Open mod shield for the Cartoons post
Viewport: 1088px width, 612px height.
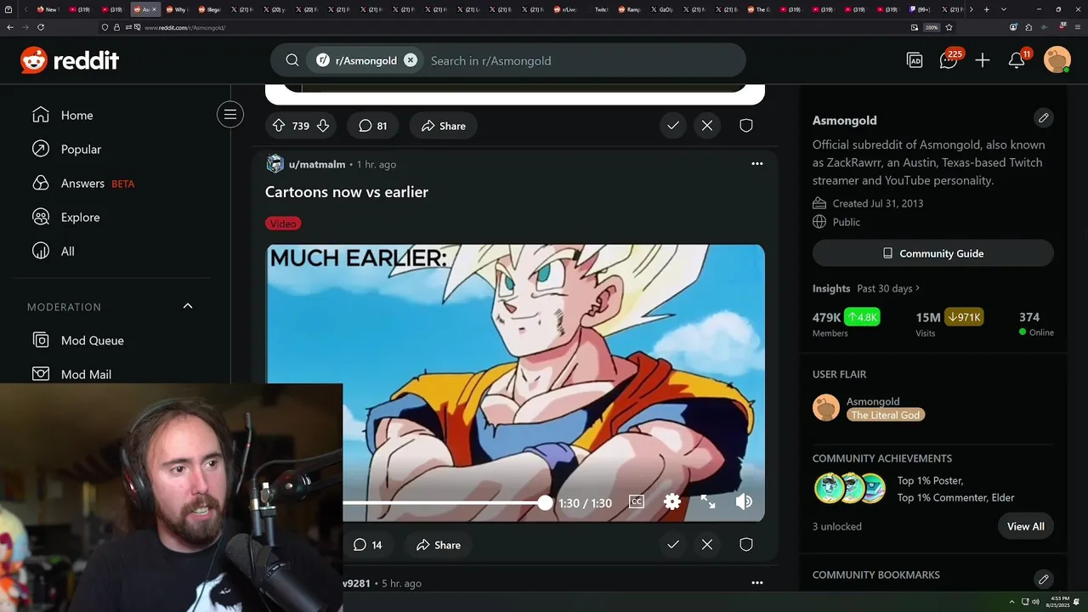click(746, 545)
